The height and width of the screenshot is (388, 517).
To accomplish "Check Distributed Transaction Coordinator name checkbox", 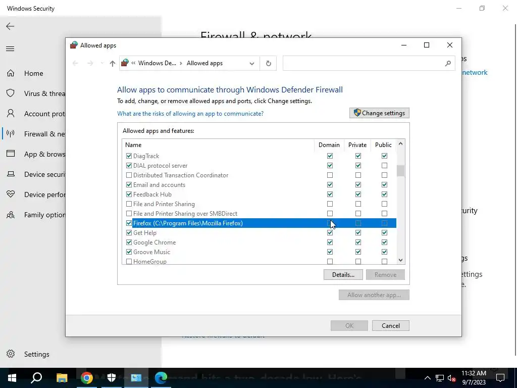I will (129, 175).
